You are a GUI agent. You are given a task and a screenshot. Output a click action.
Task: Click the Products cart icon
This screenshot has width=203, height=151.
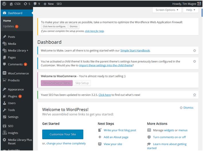point(5,80)
